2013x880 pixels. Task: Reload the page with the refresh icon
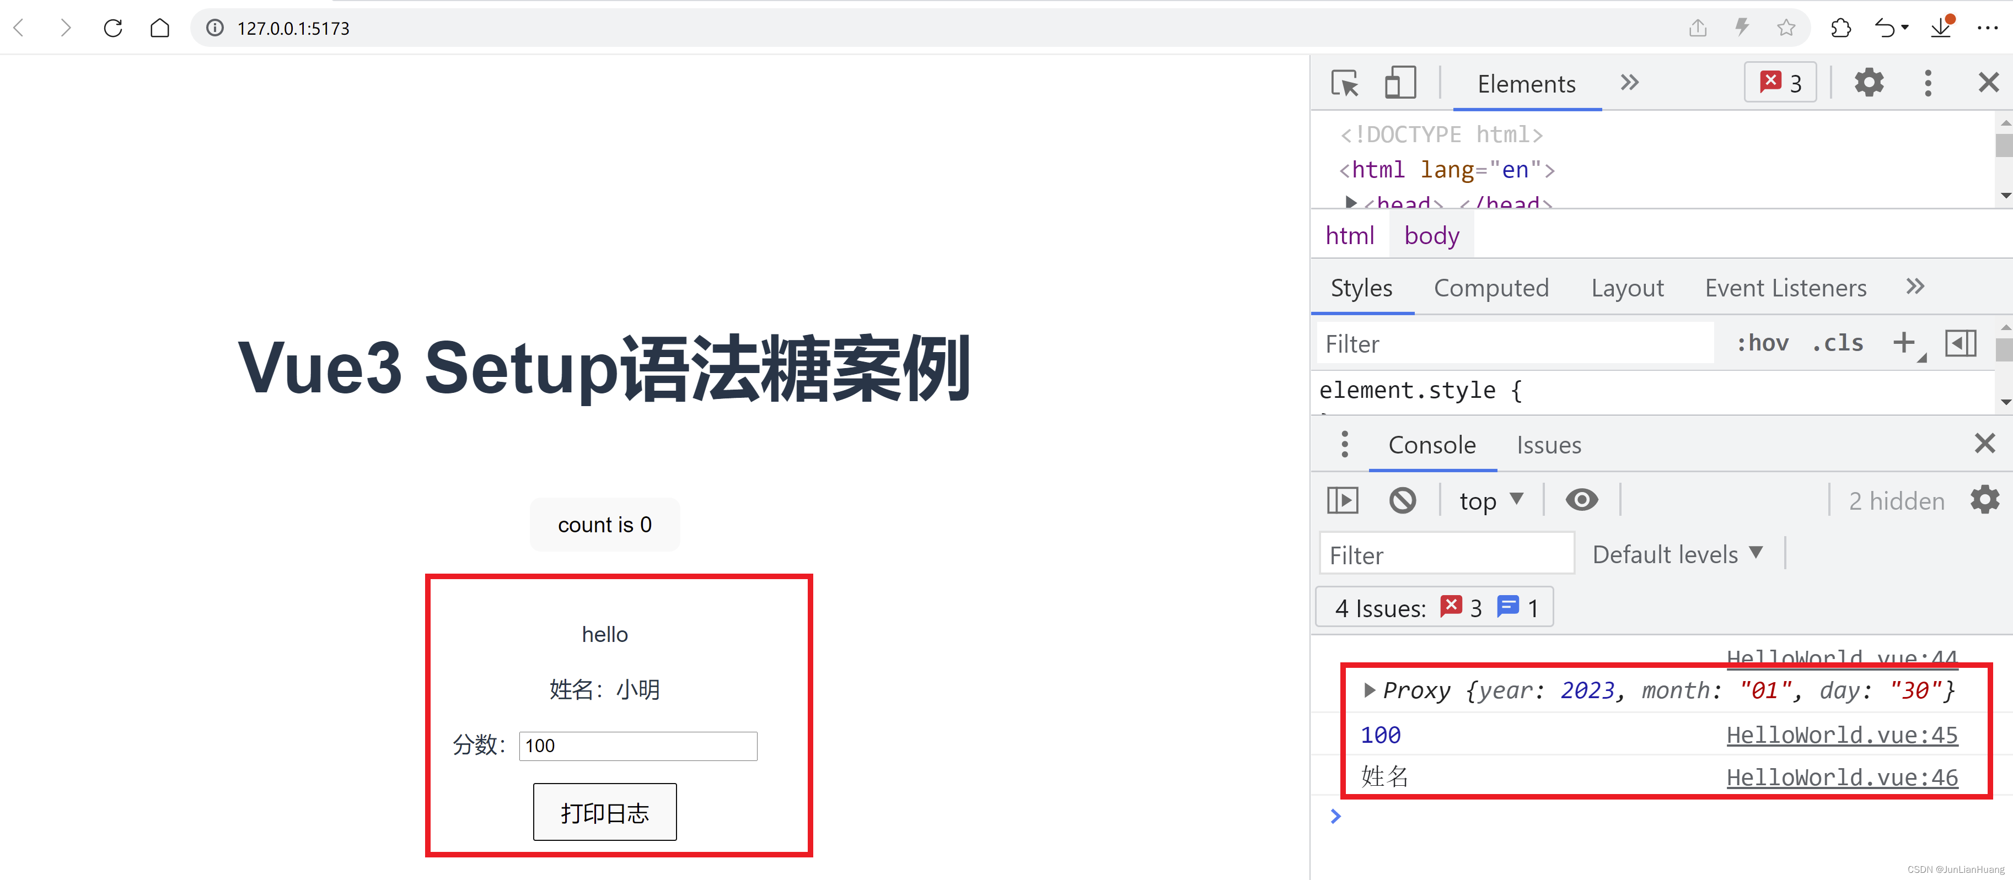coord(114,28)
